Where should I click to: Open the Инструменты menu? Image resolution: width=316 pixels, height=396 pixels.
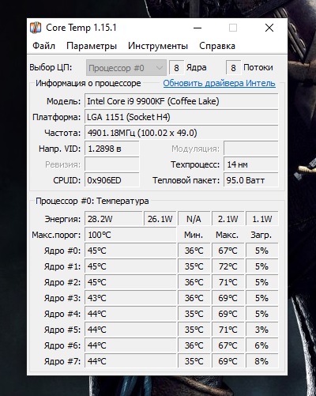[x=158, y=46]
